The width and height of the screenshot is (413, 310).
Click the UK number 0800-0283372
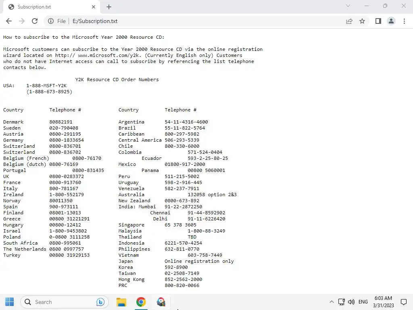tap(67, 177)
